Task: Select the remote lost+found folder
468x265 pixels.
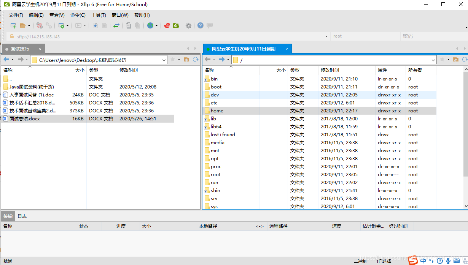Action: pyautogui.click(x=320, y=135)
